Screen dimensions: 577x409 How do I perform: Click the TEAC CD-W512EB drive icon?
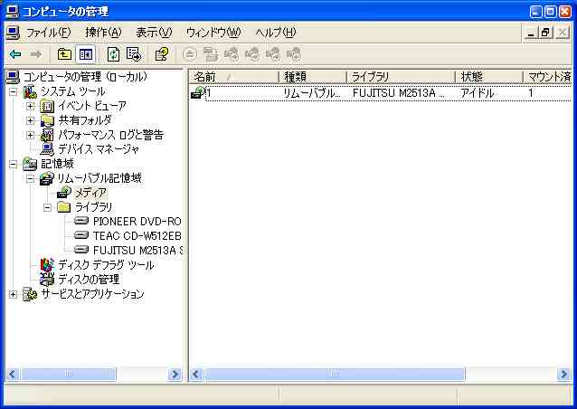click(81, 235)
